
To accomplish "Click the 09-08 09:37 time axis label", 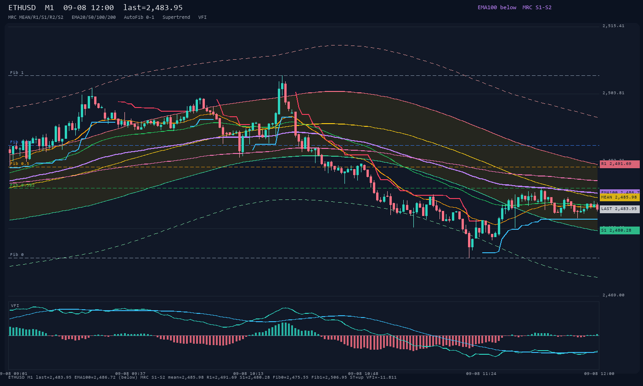I will 130,374.
